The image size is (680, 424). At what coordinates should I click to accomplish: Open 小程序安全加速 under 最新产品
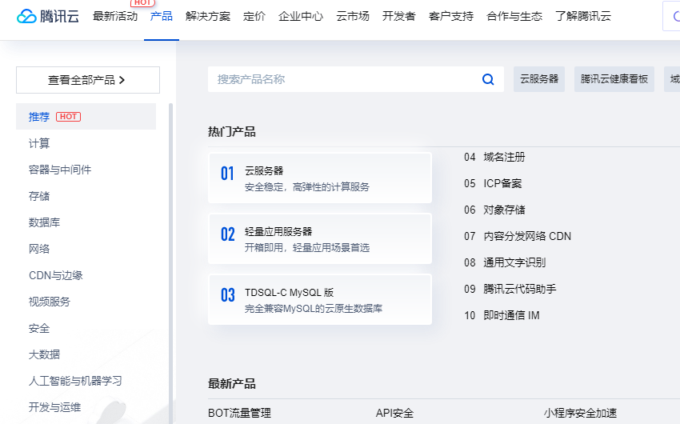click(x=580, y=413)
